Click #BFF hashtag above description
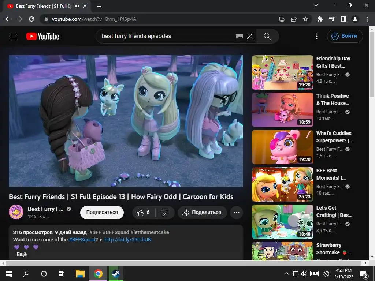Viewport: 375px width, 281px height. (x=95, y=232)
